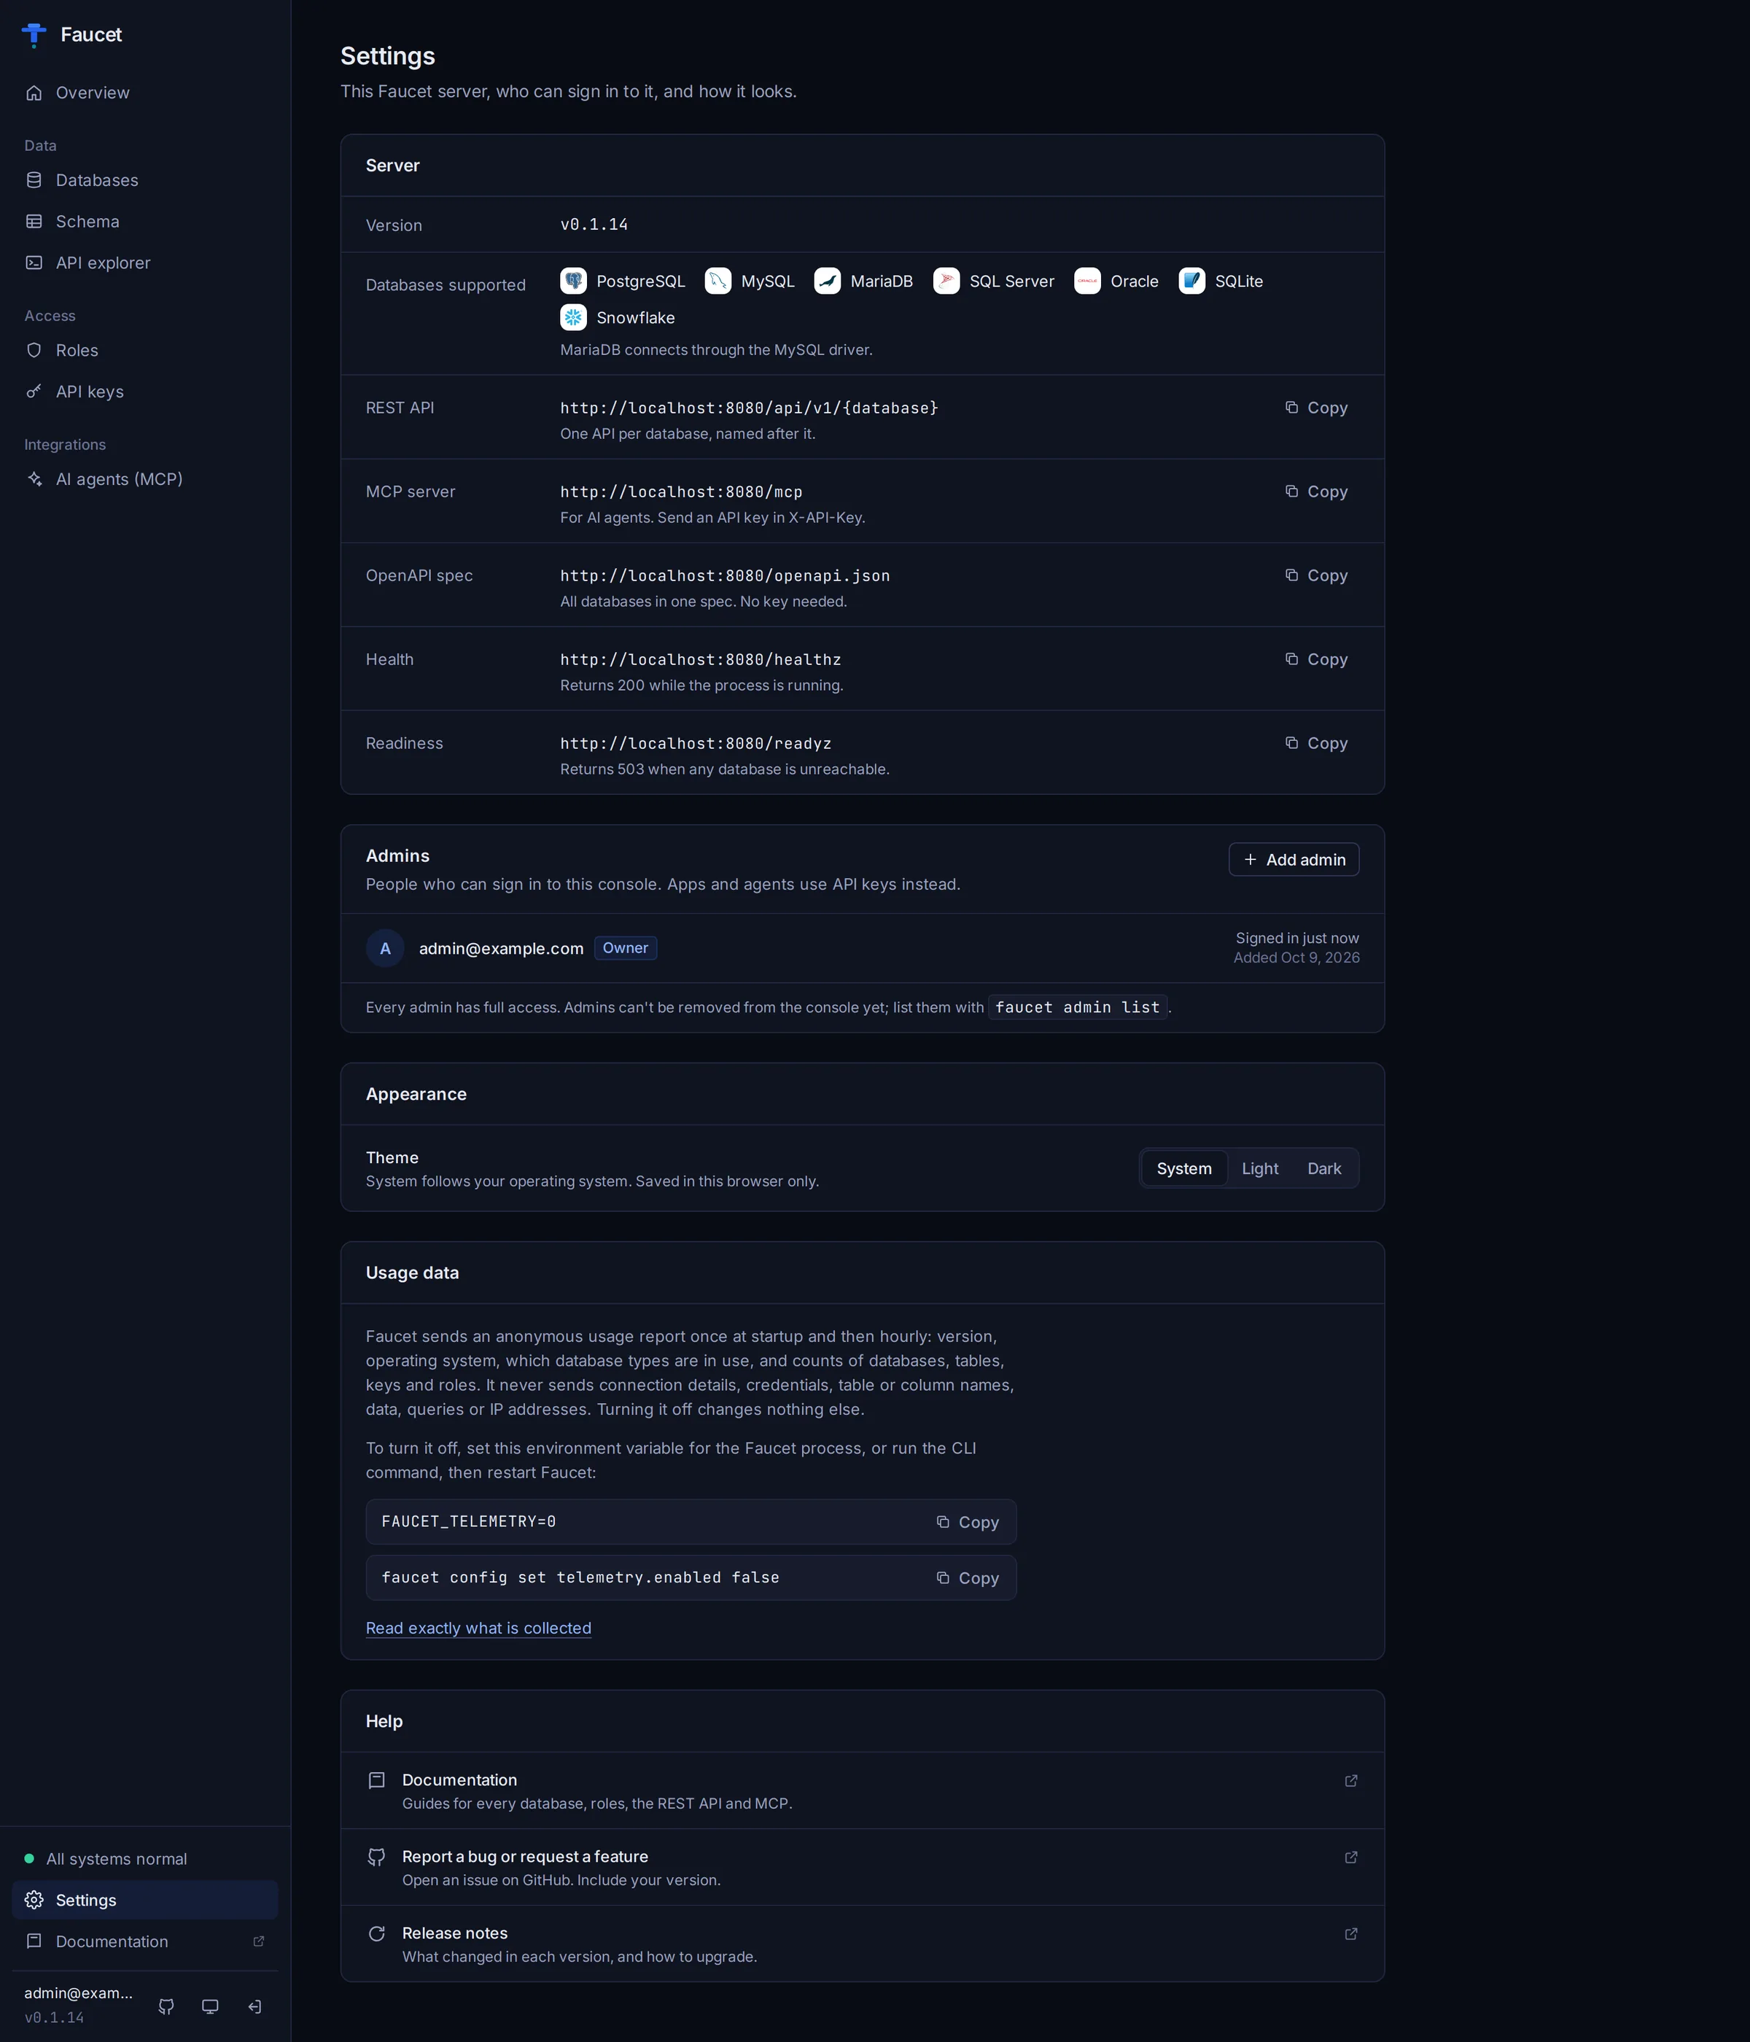Click the faucet admin list code snippet
Screen dimensions: 1750x2042
coord(1078,1007)
